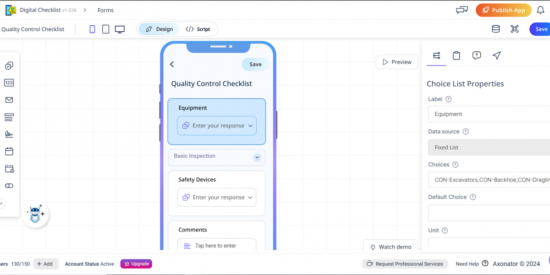The image size is (550, 275).
Task: Select the date picker widget icon
Action: (9, 151)
